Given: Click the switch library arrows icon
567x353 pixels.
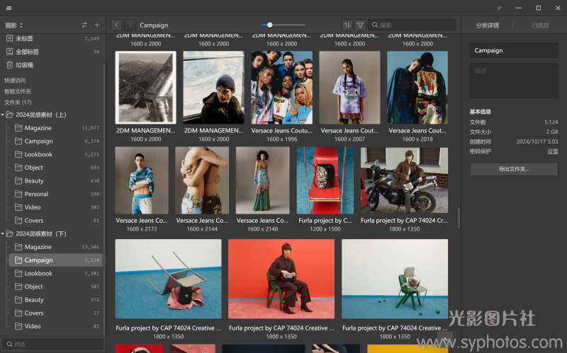Looking at the screenshot, I should [x=85, y=25].
